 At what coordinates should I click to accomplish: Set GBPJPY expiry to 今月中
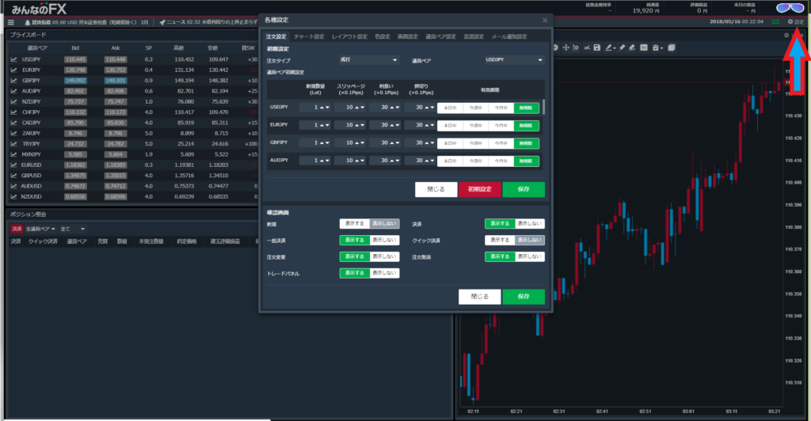tap(501, 143)
